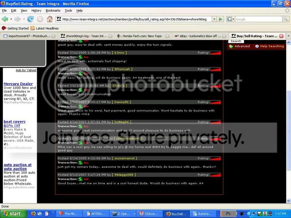The width and height of the screenshot is (291, 218).
Task: Close the Buy/Sell Rating tab
Action: [x=281, y=36]
